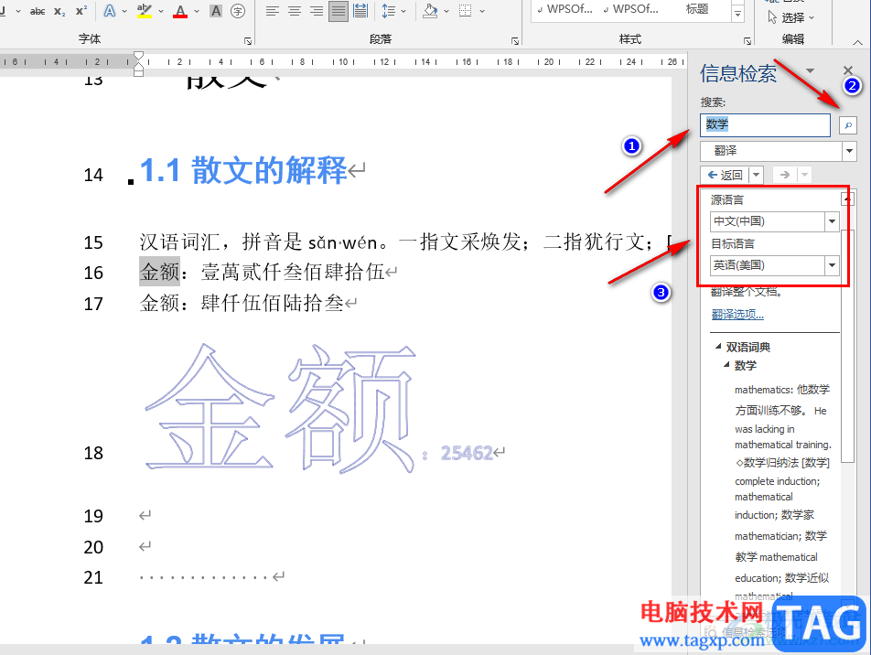Screen dimensions: 871x655
Task: Open the 样式 styles pane launcher
Action: (747, 41)
